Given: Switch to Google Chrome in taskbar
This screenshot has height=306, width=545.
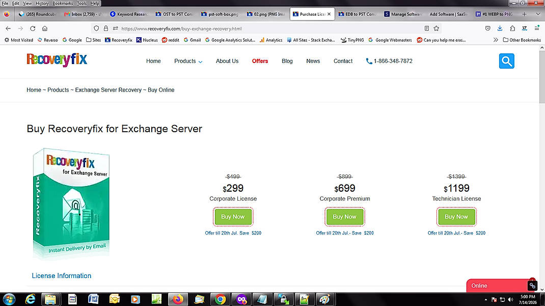Looking at the screenshot, I should (220, 299).
